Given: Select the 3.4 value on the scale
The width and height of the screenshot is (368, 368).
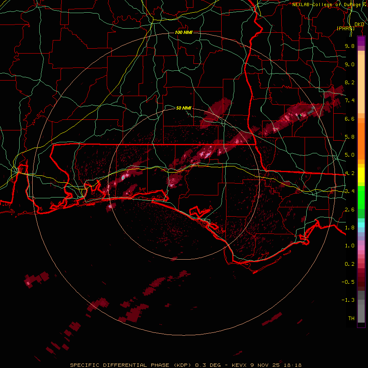Looking at the screenshot, I should (350, 191).
